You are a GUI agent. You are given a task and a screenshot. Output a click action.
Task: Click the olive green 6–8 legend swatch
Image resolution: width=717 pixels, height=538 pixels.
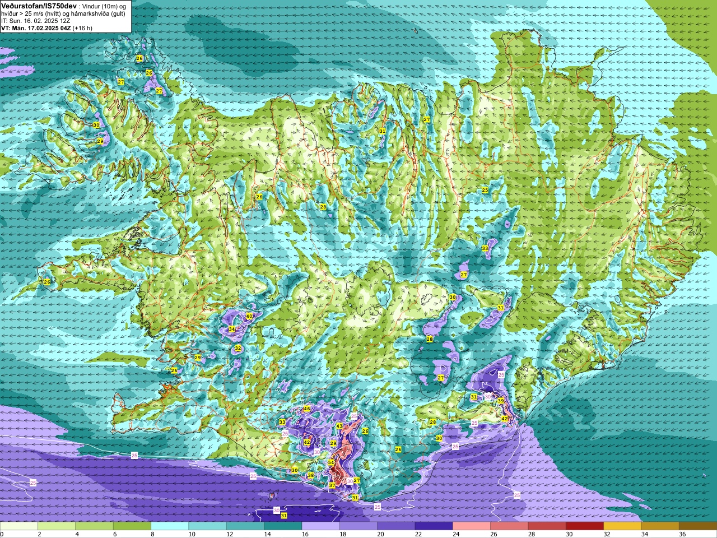coord(132,526)
